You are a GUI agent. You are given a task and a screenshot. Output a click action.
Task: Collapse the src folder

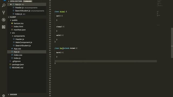[x=11, y=33]
